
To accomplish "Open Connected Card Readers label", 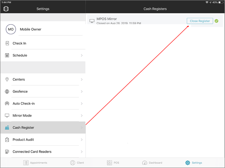I will pos(32,152).
